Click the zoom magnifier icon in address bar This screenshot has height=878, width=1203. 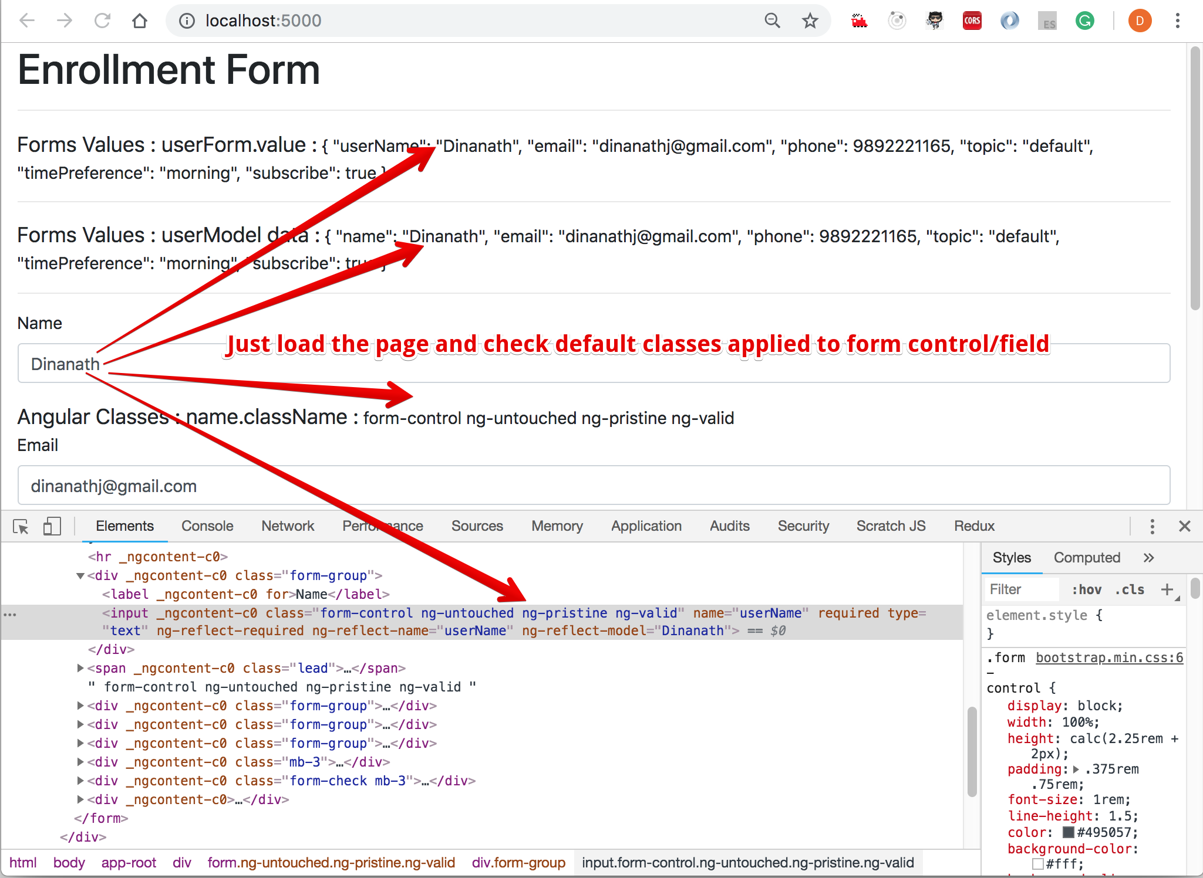[x=772, y=21]
